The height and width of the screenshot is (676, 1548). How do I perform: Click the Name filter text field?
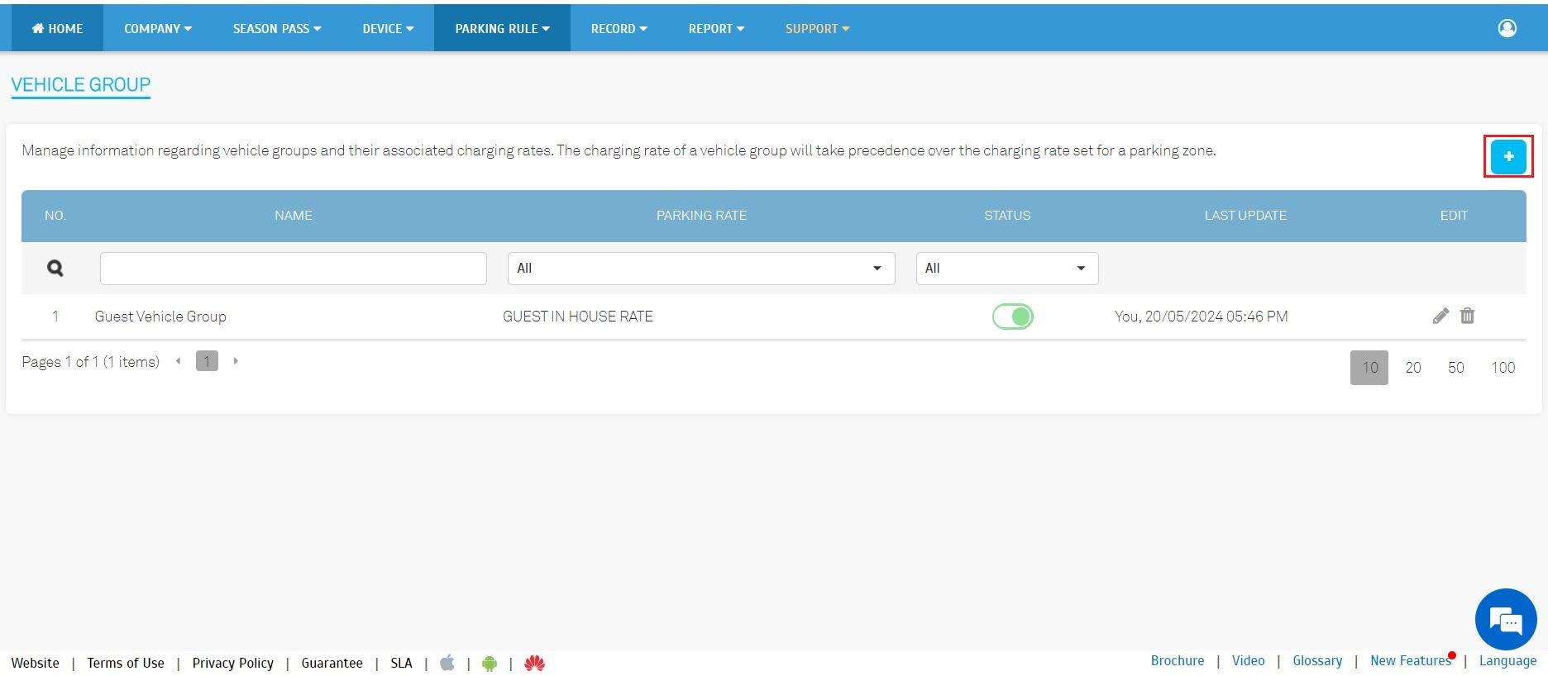[x=293, y=269]
